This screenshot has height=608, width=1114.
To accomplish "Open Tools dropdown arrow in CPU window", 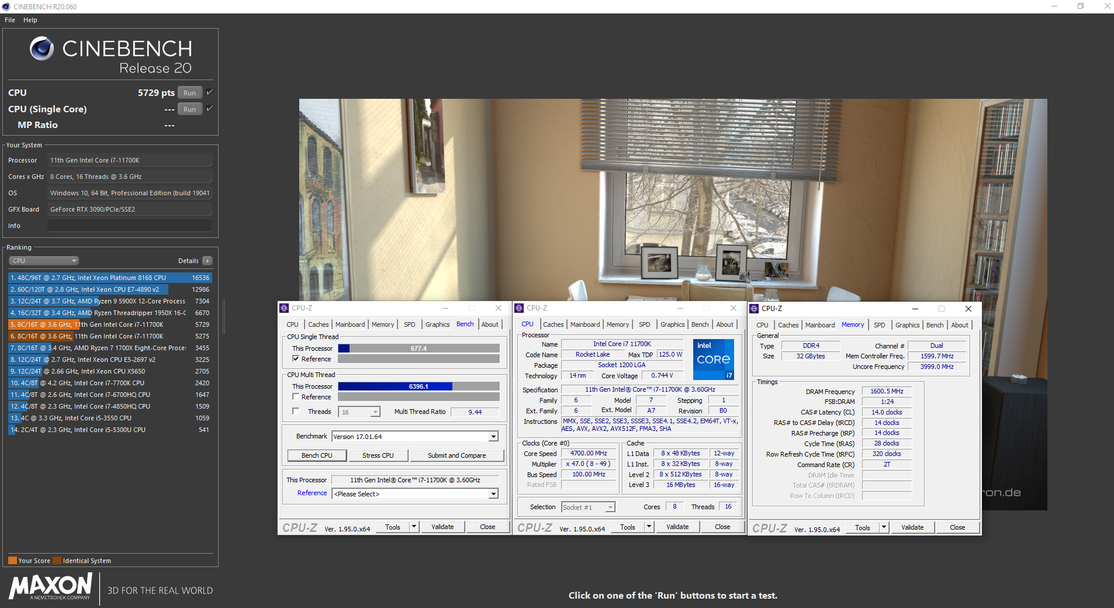I will click(x=649, y=527).
